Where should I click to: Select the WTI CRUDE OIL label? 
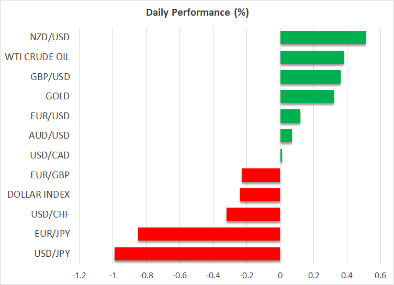click(x=37, y=57)
